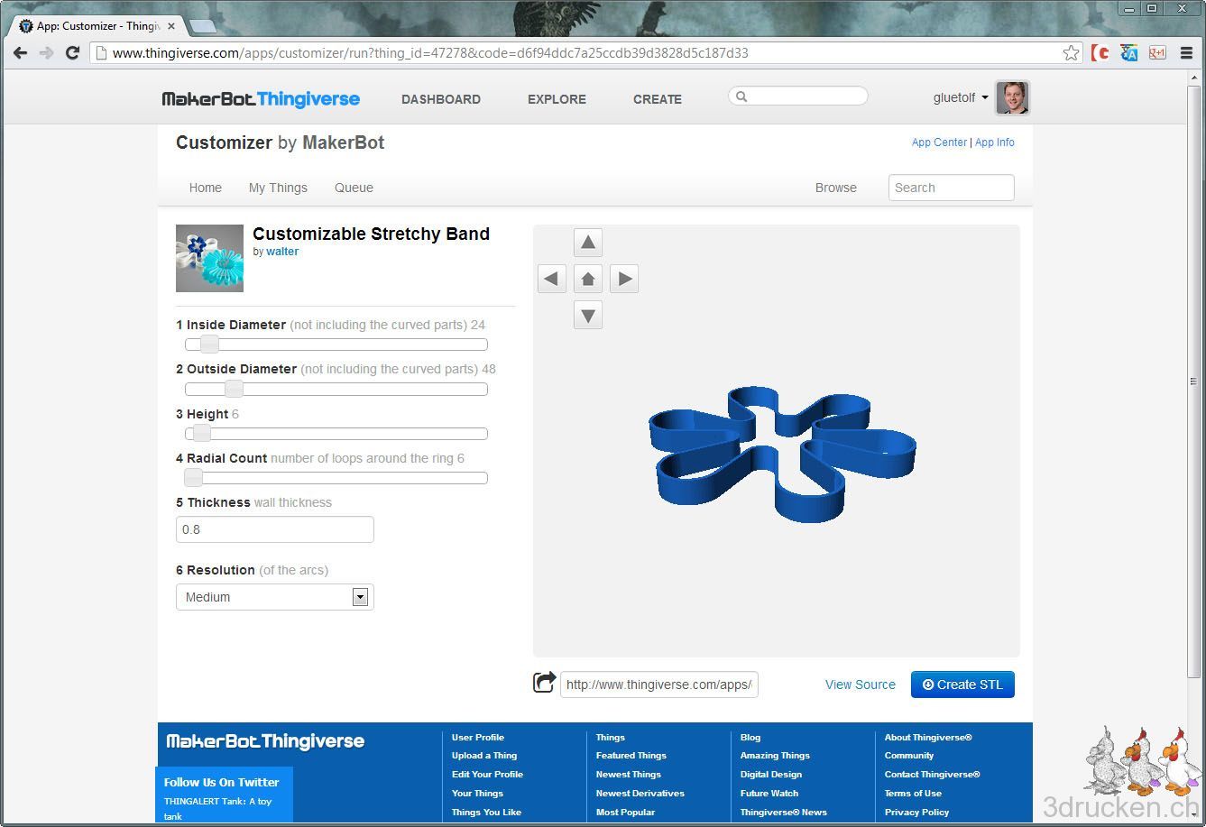1206x827 pixels.
Task: Click the magnifier icon in the top search box
Action: (x=741, y=96)
